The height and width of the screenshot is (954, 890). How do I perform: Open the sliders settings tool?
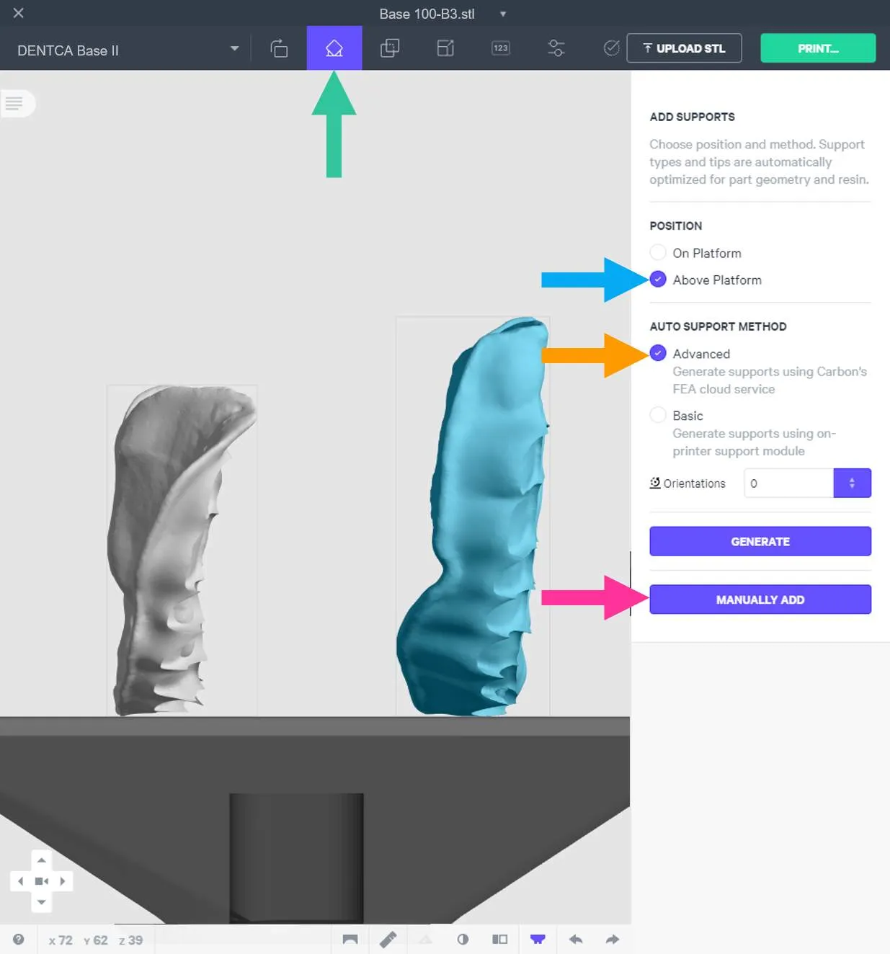pyautogui.click(x=556, y=48)
